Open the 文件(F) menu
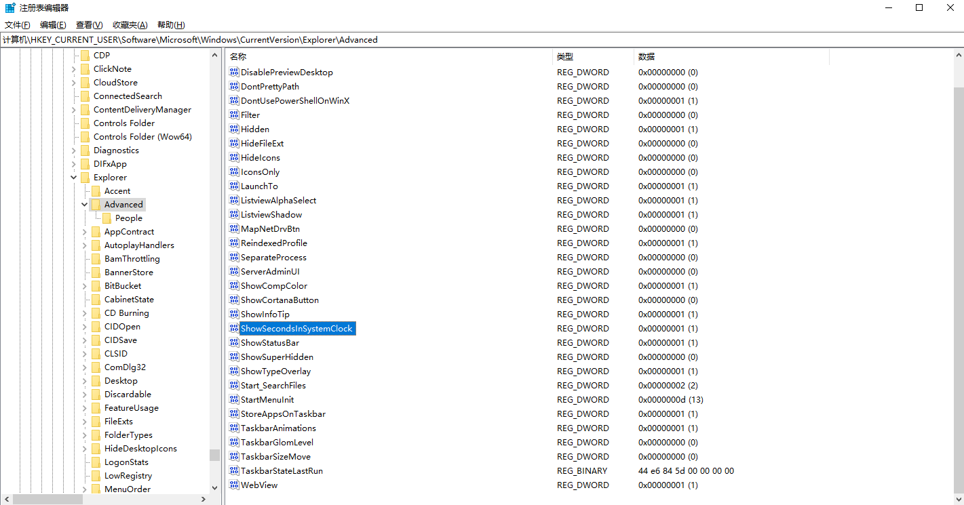Screen dimensions: 964x505 (18, 25)
